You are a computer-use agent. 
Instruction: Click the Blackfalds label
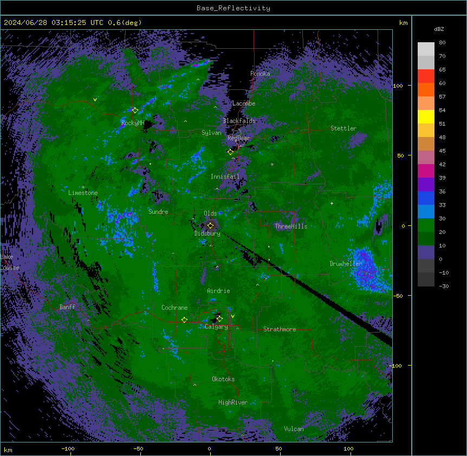pos(239,121)
